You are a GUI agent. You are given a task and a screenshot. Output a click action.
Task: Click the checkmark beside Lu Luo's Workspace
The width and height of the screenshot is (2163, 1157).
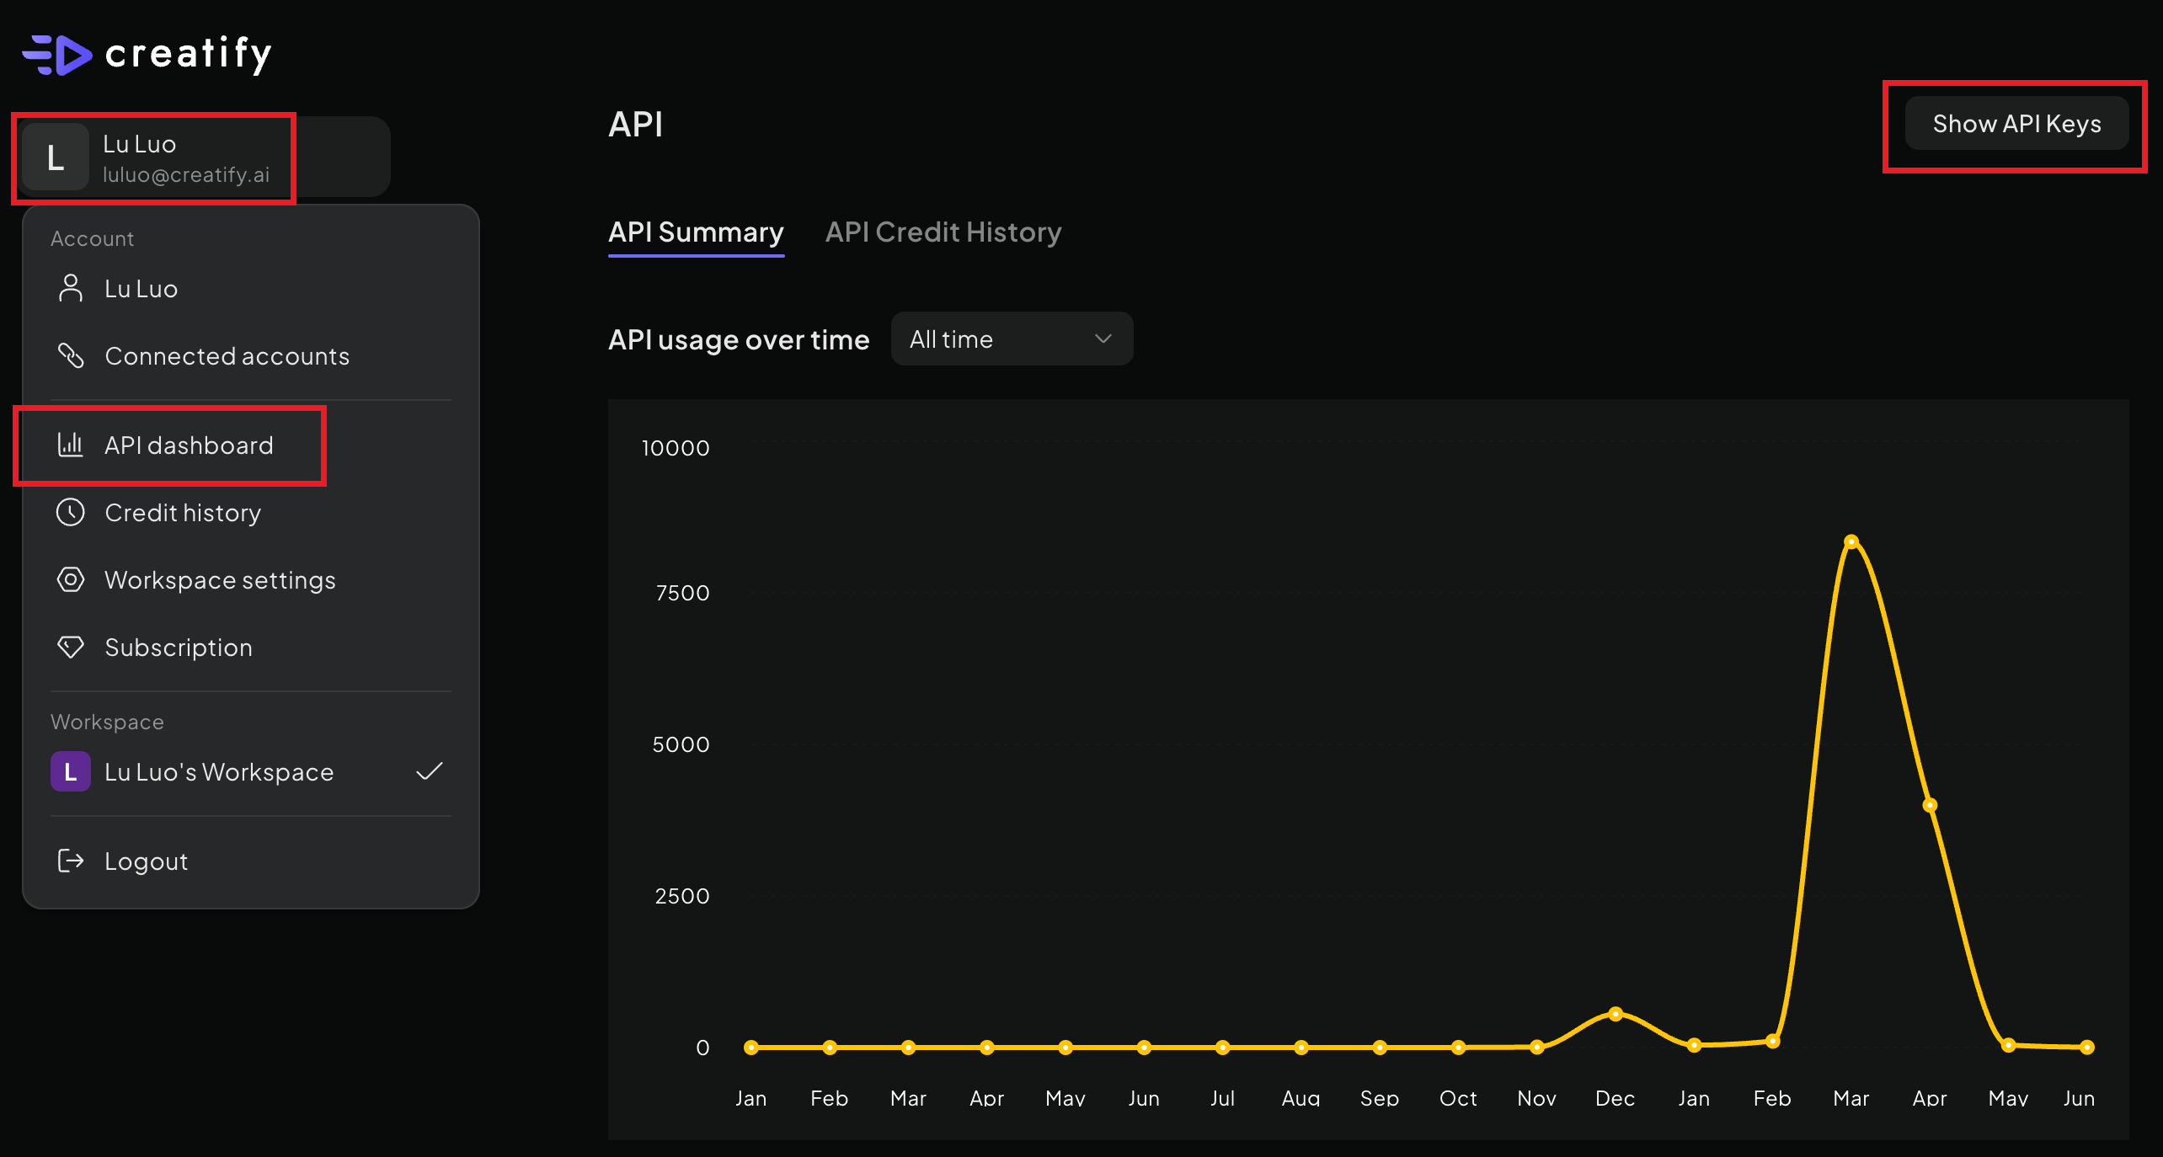(429, 771)
